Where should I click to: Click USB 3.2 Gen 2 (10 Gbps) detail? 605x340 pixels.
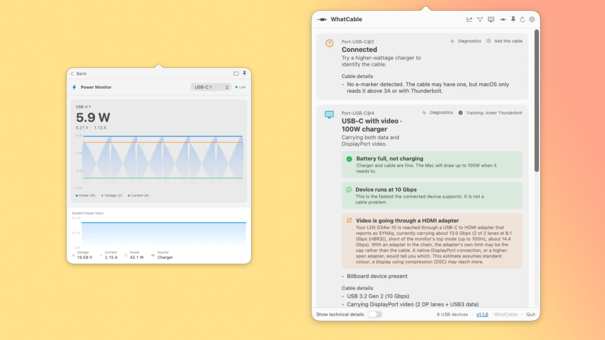coord(378,296)
